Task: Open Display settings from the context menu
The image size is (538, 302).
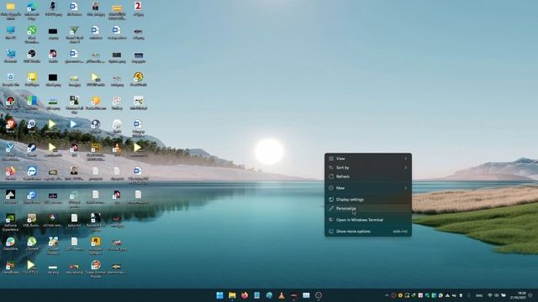Action: (x=368, y=200)
